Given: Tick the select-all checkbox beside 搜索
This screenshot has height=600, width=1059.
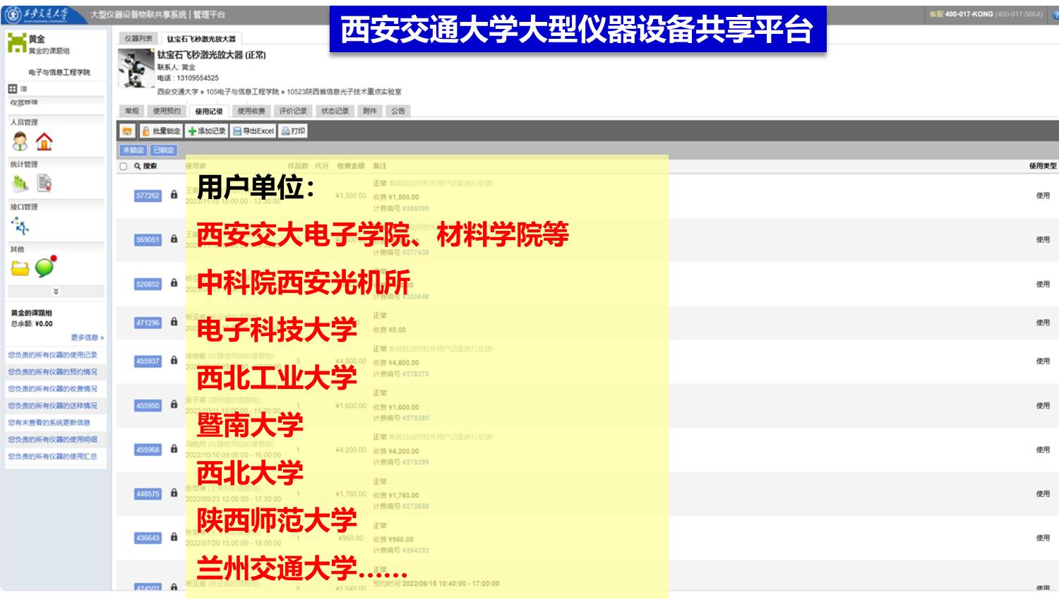Looking at the screenshot, I should click(124, 167).
